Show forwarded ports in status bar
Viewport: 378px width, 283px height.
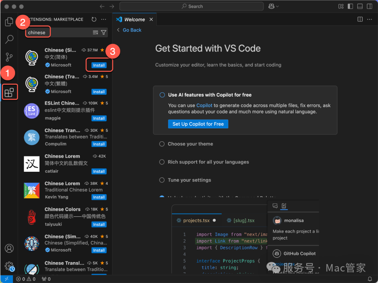46,279
